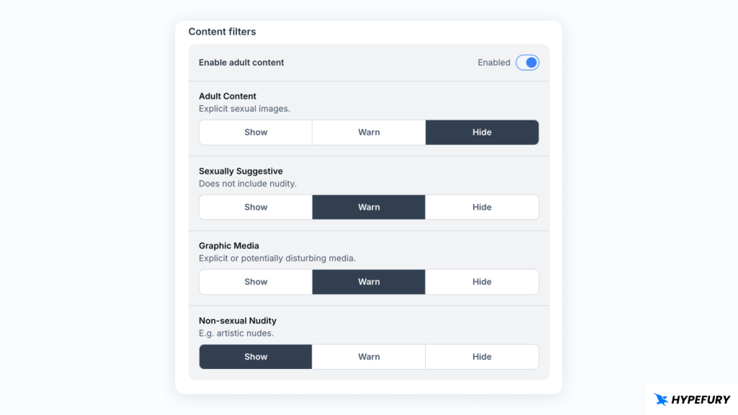Select Warn for Sexually Suggestive content
This screenshot has width=738, height=415.
(368, 207)
